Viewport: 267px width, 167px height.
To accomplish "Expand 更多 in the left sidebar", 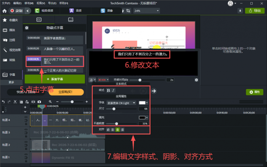I will [11, 82].
